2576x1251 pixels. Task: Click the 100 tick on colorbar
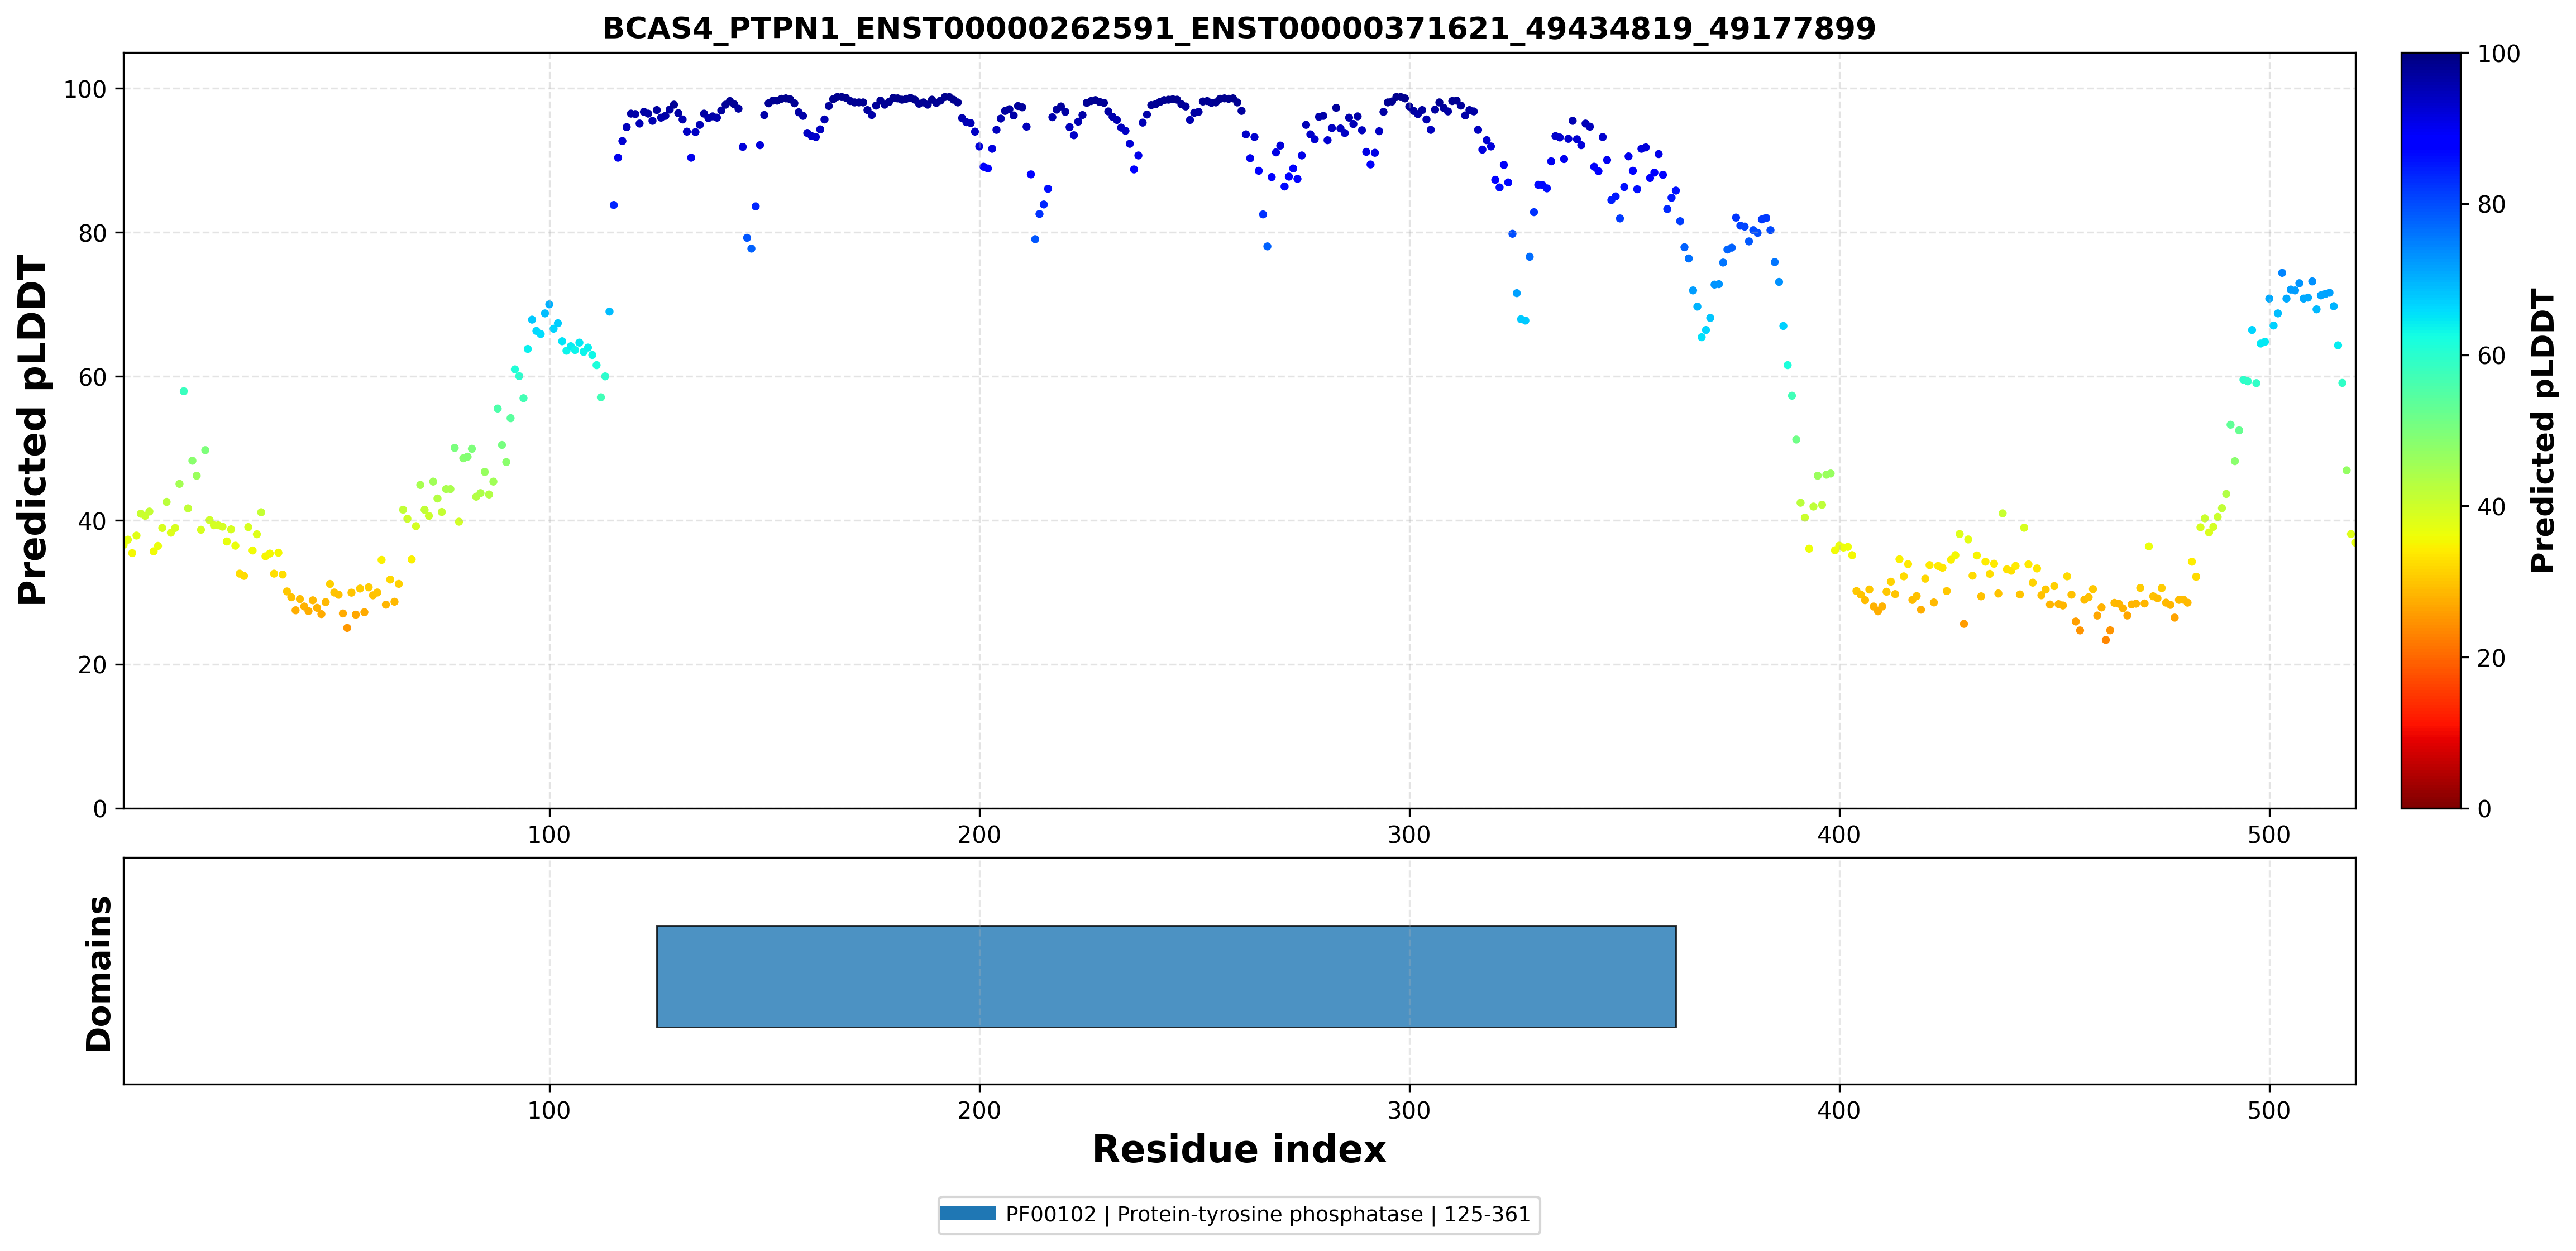[2498, 54]
